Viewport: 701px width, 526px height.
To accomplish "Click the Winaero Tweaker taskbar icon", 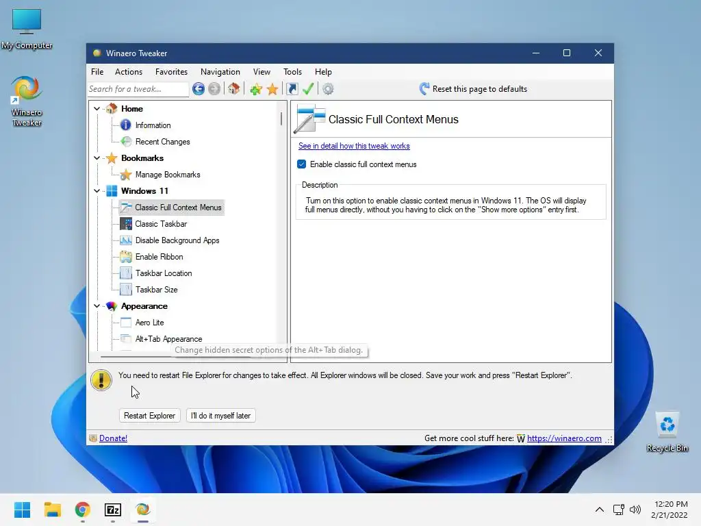I will click(x=142, y=510).
